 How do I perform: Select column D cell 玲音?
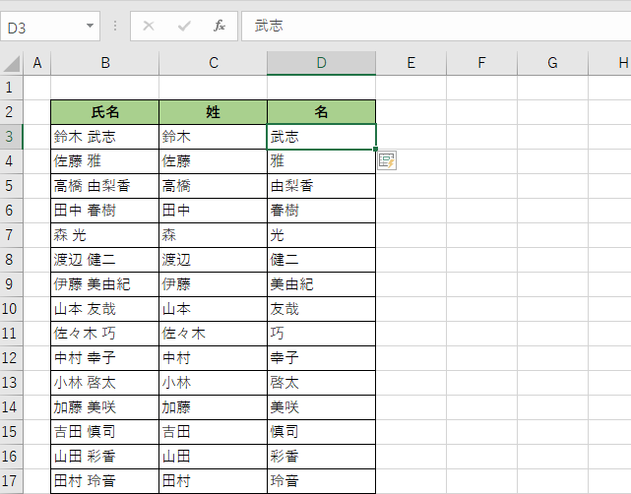[x=321, y=481]
